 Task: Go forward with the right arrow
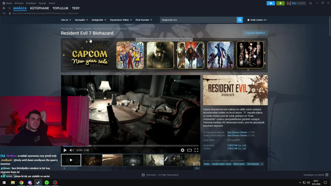click(10, 8)
